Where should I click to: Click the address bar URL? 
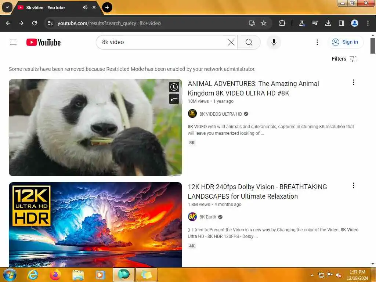click(109, 23)
